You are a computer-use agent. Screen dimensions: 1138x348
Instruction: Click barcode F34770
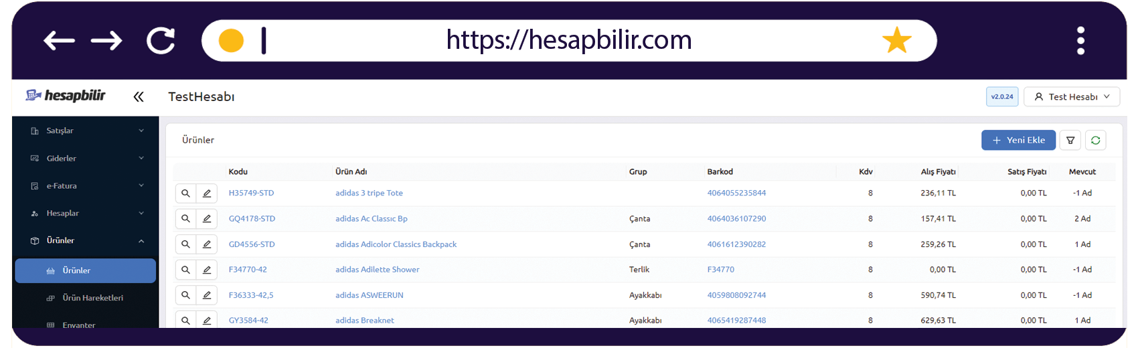(x=720, y=270)
